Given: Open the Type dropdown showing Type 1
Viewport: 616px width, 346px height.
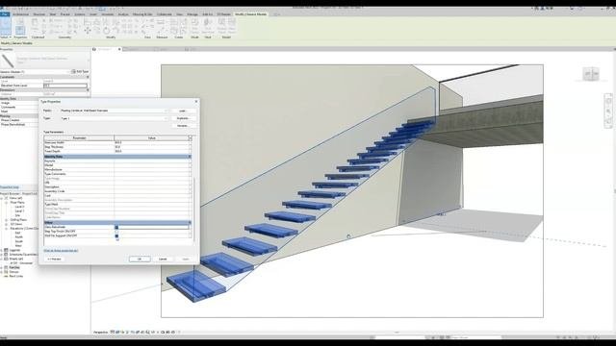Looking at the screenshot, I should coord(166,118).
